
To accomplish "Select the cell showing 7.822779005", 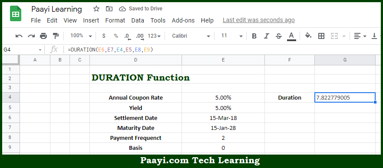I will point(345,97).
